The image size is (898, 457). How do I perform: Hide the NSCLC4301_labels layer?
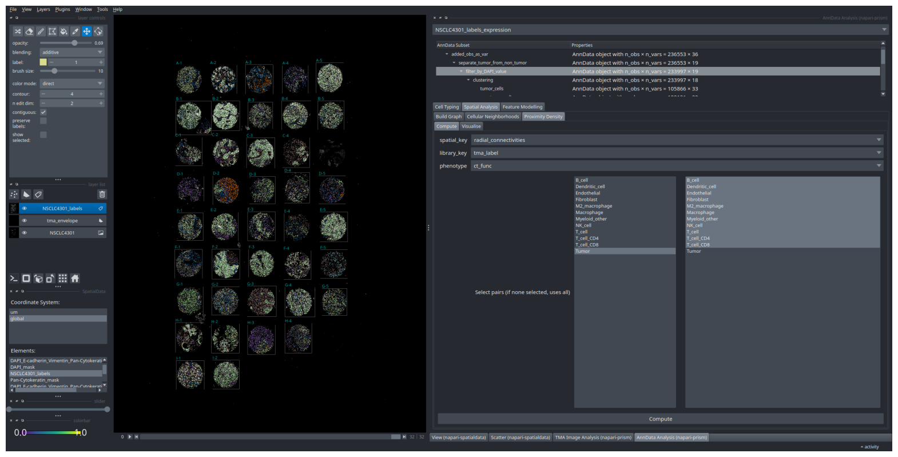24,208
